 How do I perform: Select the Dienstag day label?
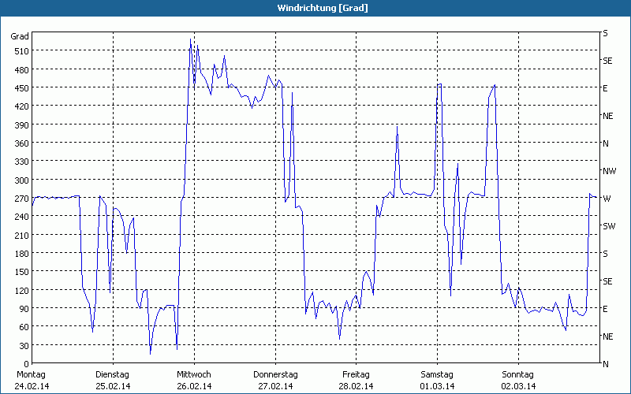click(112, 374)
